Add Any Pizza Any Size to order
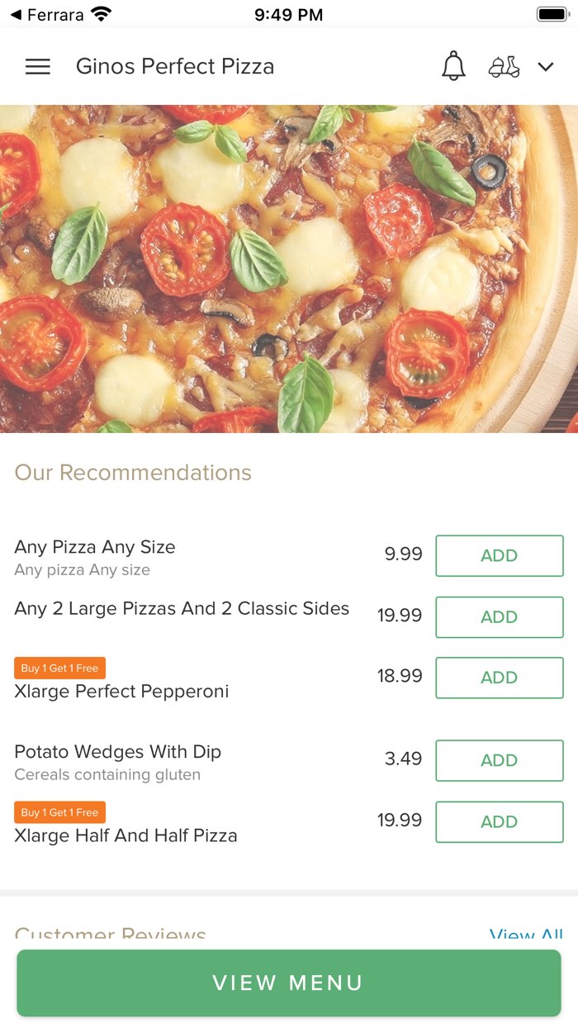 (x=499, y=555)
